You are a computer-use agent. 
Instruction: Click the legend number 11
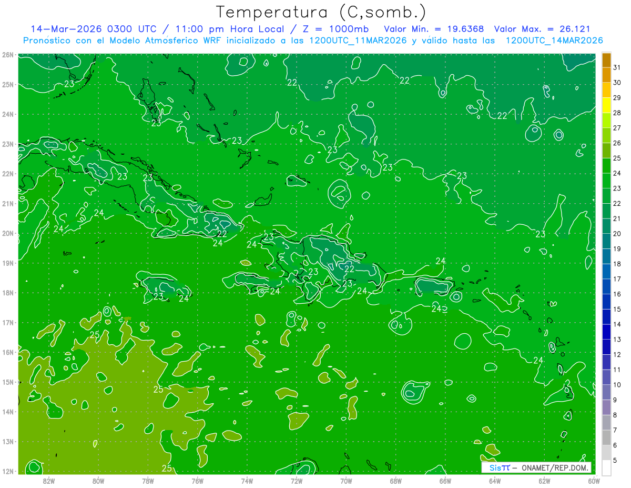pyautogui.click(x=617, y=370)
